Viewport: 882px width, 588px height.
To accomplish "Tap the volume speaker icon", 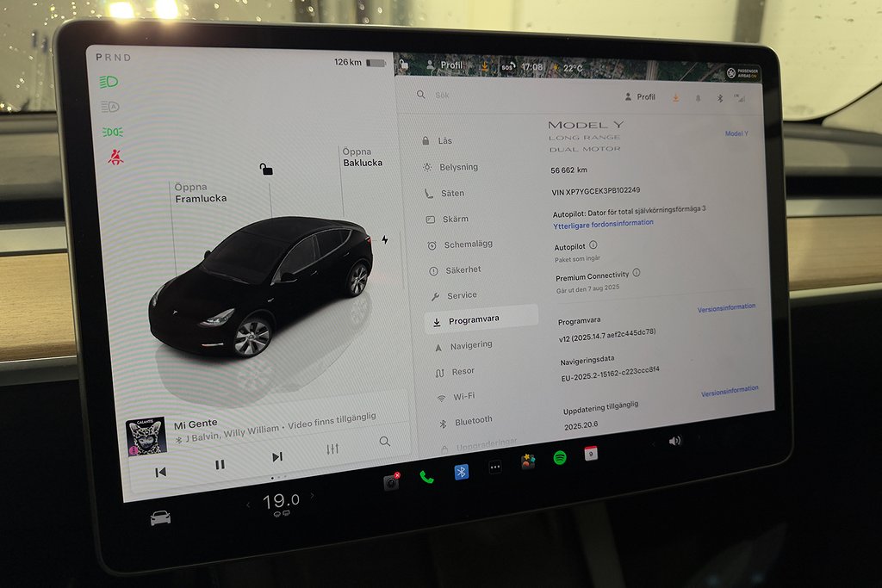I will [675, 441].
